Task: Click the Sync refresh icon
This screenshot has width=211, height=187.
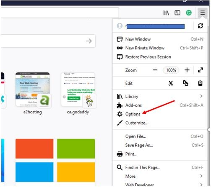Action: coord(201,26)
